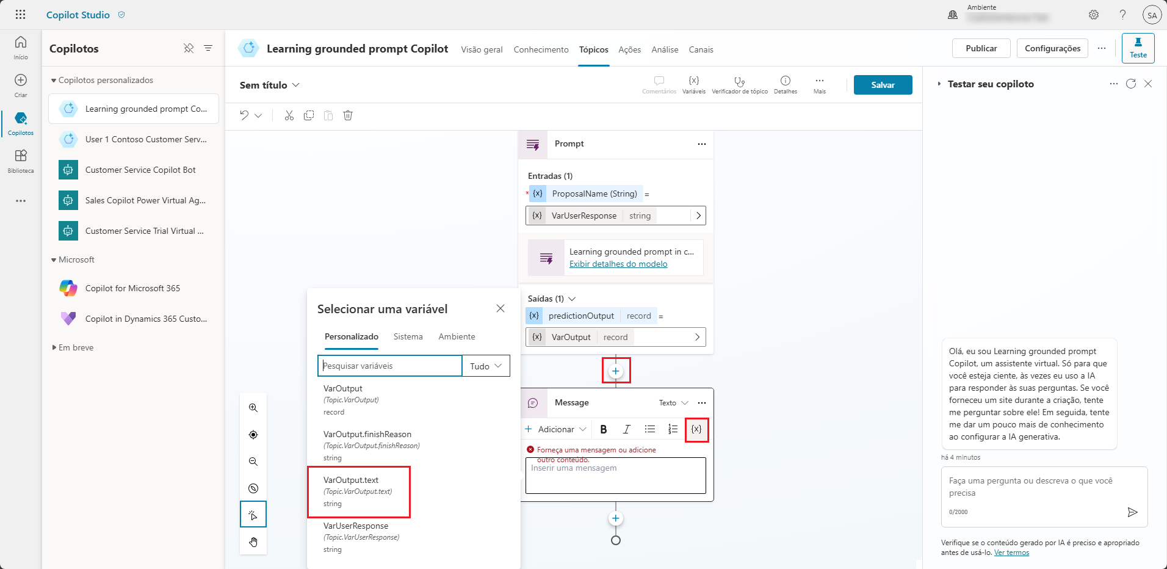Screen dimensions: 1167x569
Task: Open the help question mark
Action: coord(1122,15)
